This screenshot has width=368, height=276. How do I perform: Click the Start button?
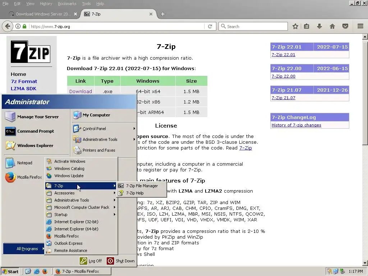10,272
